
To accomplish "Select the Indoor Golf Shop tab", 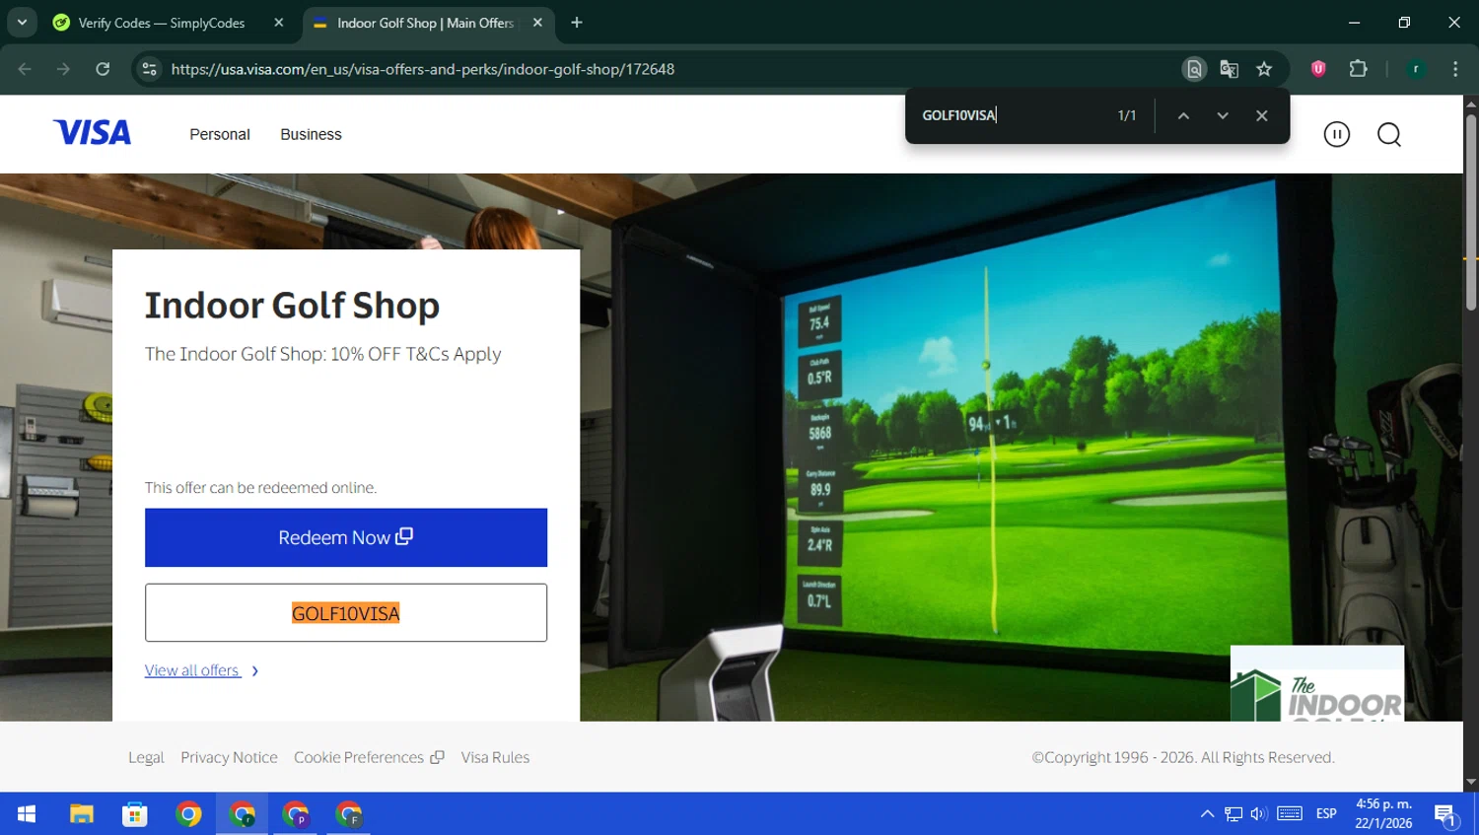I will 426,23.
